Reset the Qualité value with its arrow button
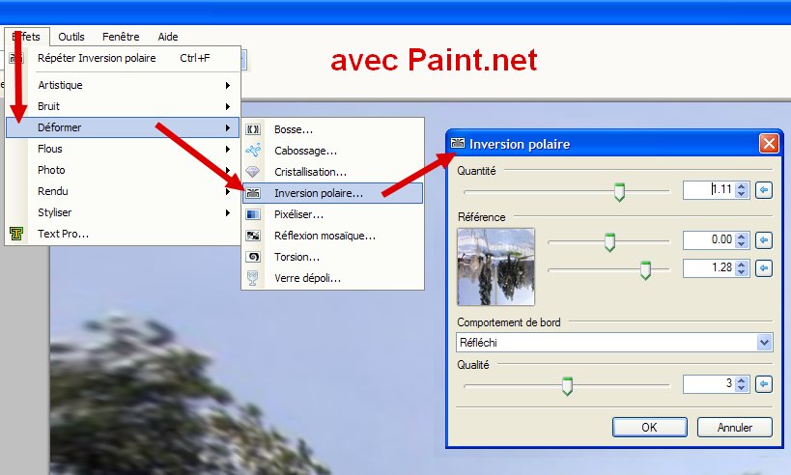The height and width of the screenshot is (475, 791). (x=764, y=384)
